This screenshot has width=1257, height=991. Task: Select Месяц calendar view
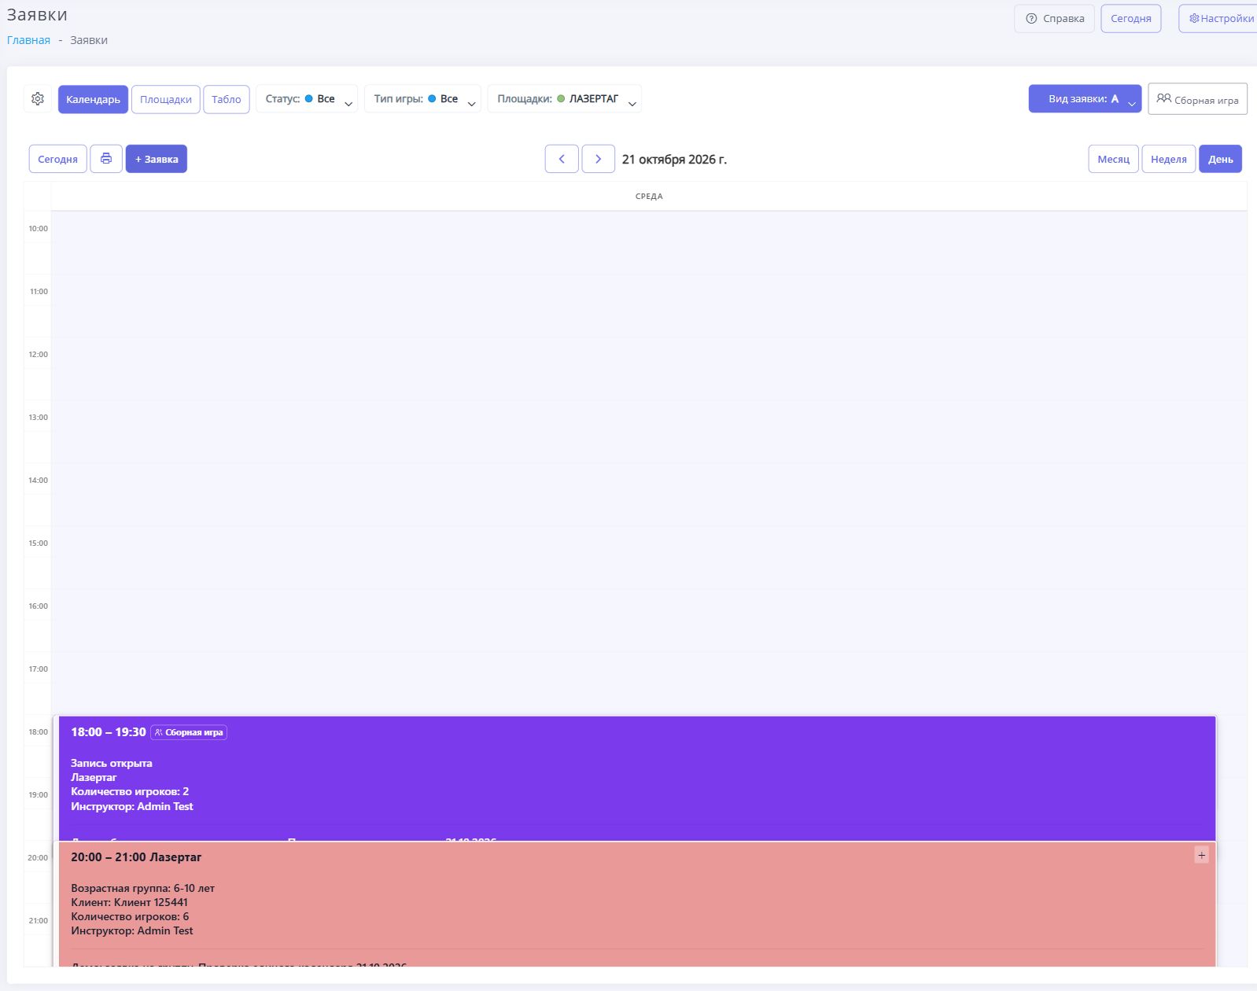click(x=1113, y=159)
